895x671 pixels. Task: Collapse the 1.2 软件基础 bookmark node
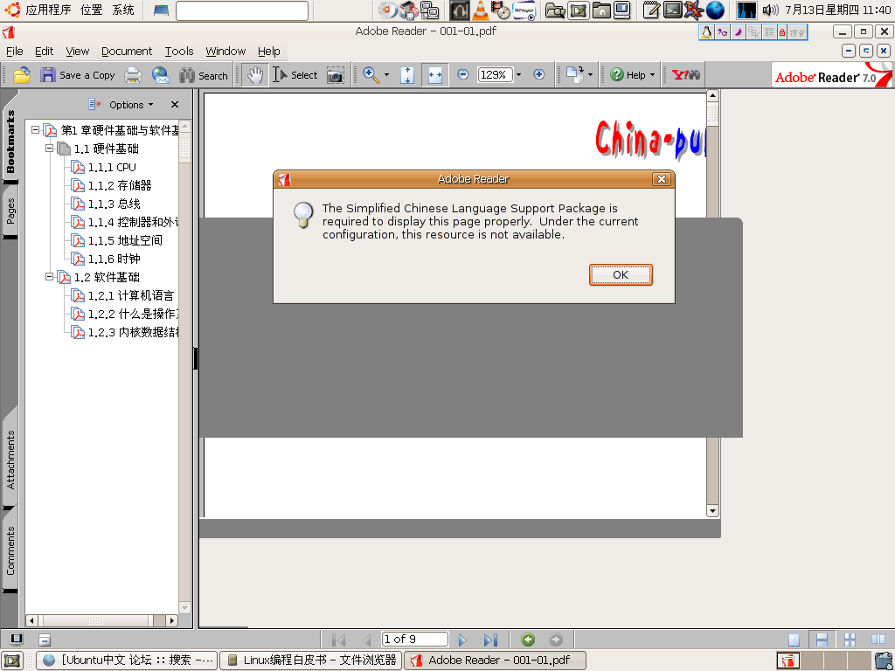click(50, 277)
